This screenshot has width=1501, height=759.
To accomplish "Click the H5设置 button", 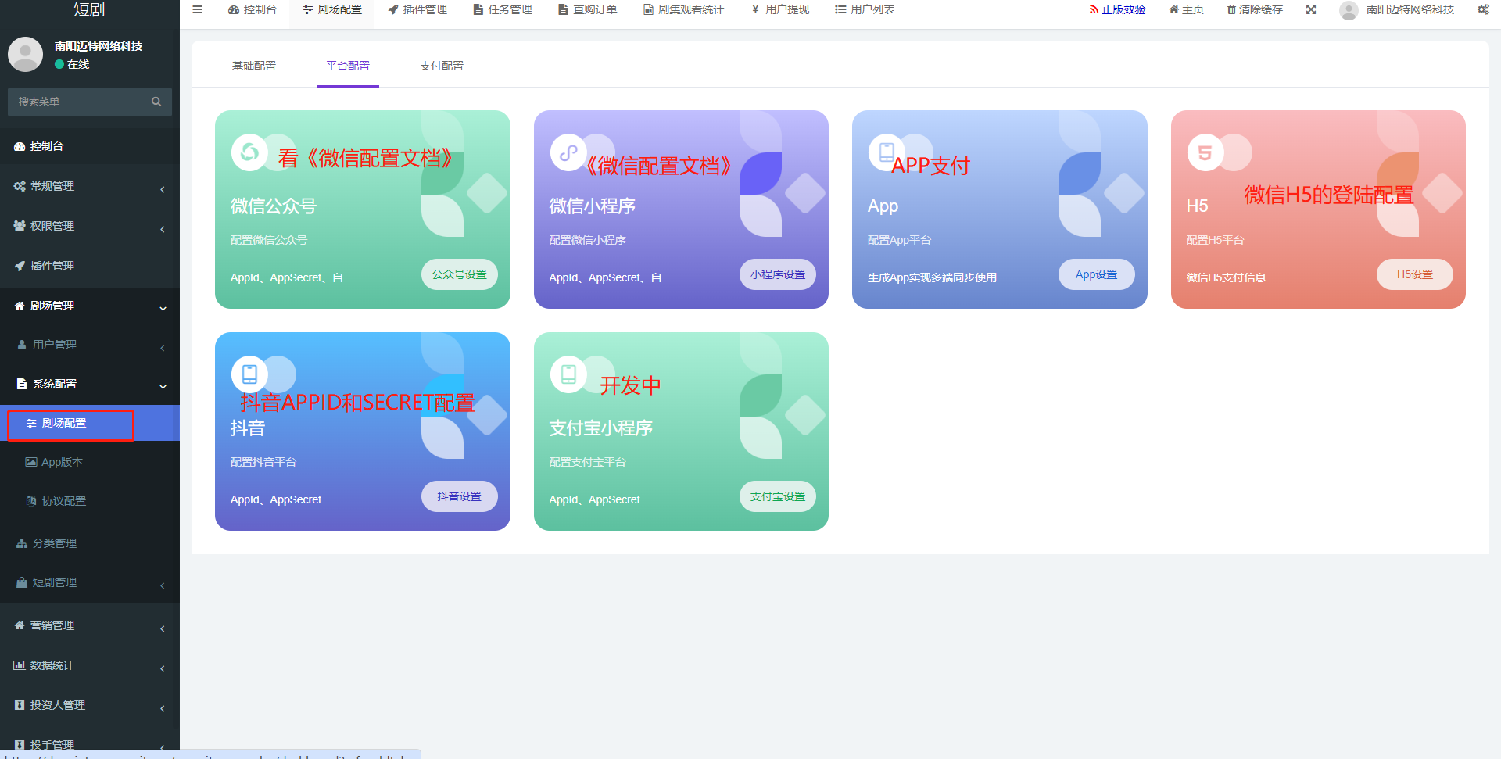I will click(1415, 274).
